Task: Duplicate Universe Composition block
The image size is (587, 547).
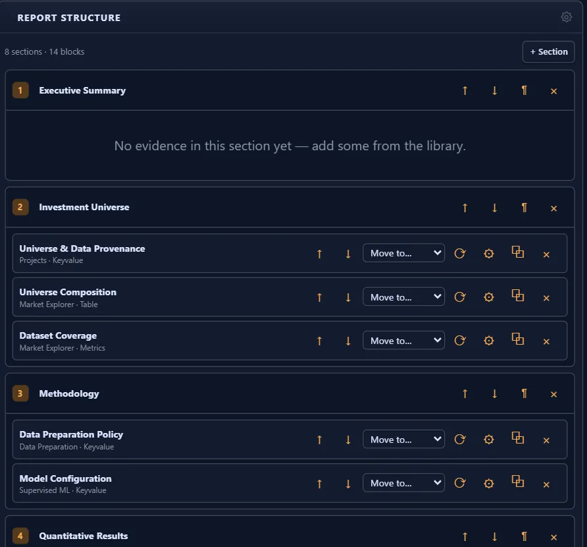Action: [x=517, y=296]
